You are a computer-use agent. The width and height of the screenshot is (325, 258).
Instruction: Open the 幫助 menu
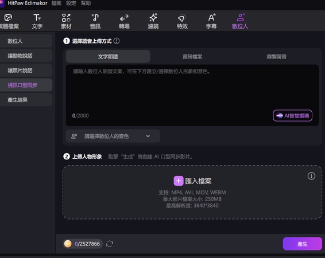pyautogui.click(x=86, y=3)
